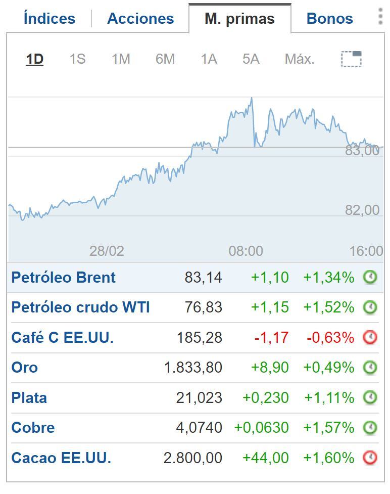This screenshot has width=390, height=494.
Task: Switch to the Índices tab
Action: coord(48,18)
